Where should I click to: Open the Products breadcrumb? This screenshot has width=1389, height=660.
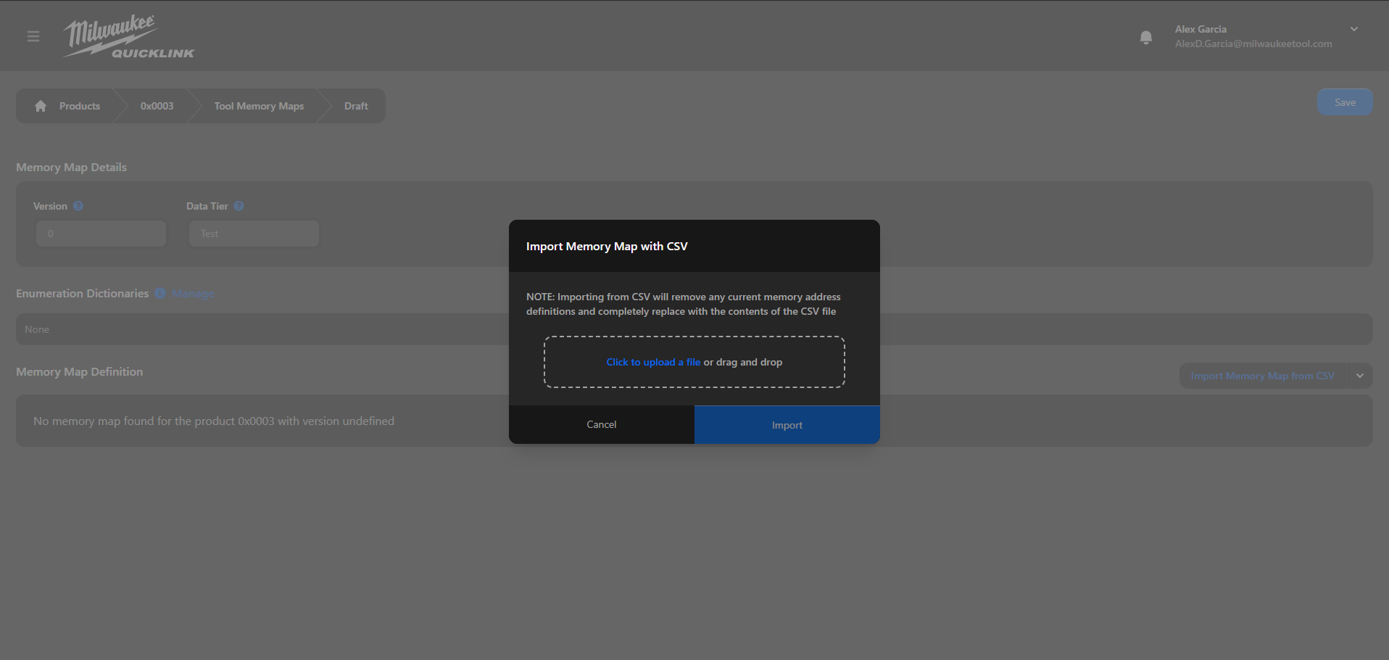80,106
